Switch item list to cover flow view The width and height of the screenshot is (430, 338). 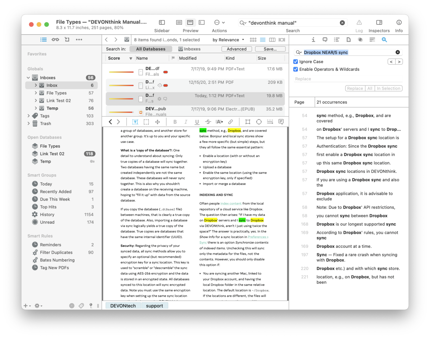tap(282, 40)
